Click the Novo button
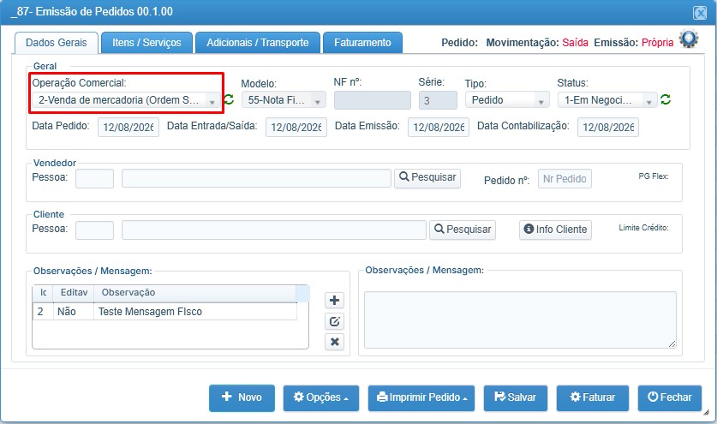Viewport: 717px width, 424px height. pyautogui.click(x=242, y=397)
